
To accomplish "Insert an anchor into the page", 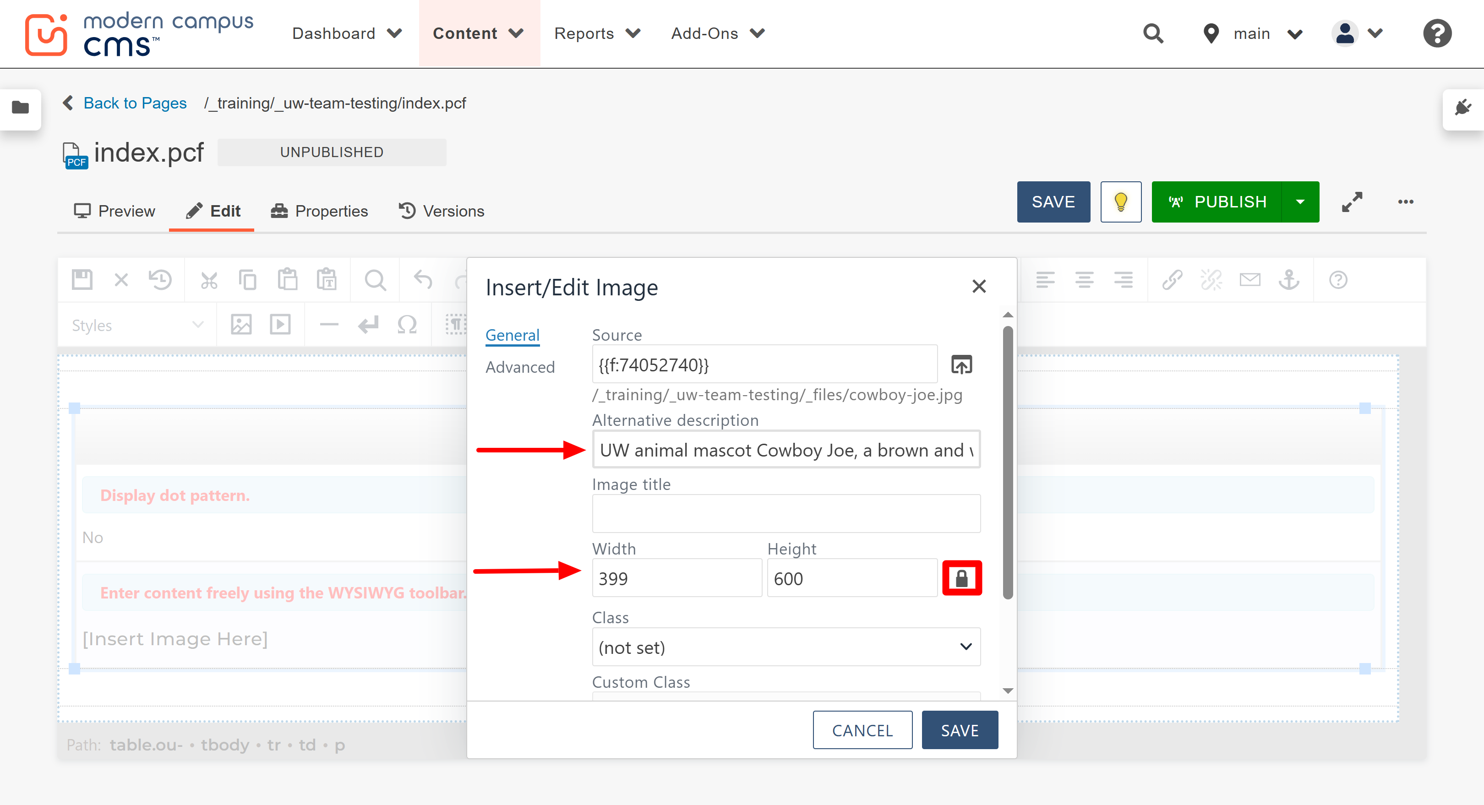I will [x=1289, y=280].
